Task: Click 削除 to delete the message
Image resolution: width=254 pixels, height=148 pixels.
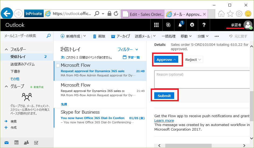Action: click(99, 36)
